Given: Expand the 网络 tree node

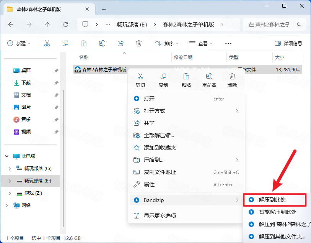Looking at the screenshot, I should (x=7, y=205).
